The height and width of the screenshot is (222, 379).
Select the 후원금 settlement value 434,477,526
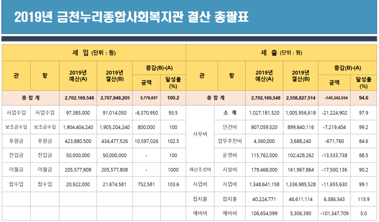(115, 141)
